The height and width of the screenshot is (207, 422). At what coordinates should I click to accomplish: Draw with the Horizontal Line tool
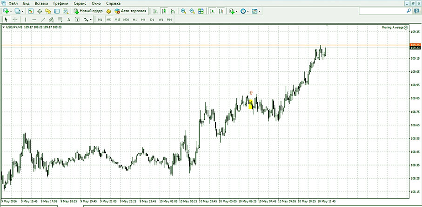(x=34, y=20)
